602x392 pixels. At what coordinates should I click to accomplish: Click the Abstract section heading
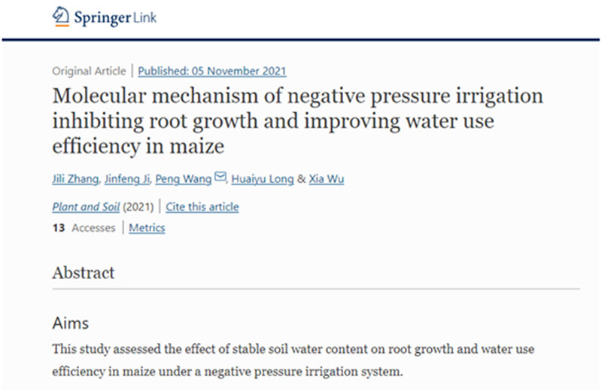tap(84, 272)
